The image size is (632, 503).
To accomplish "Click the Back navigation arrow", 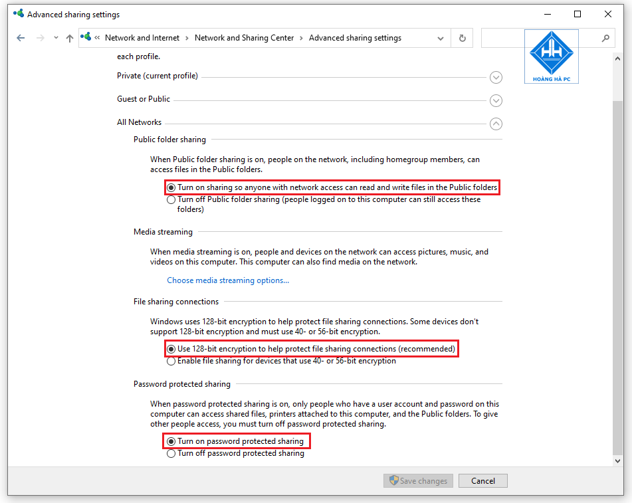I will coord(22,38).
